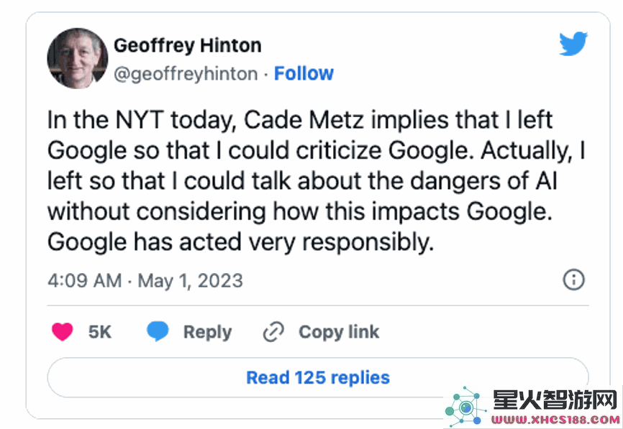Click the 星火智游网 watermark text
This screenshot has height=429, width=623.
point(555,400)
